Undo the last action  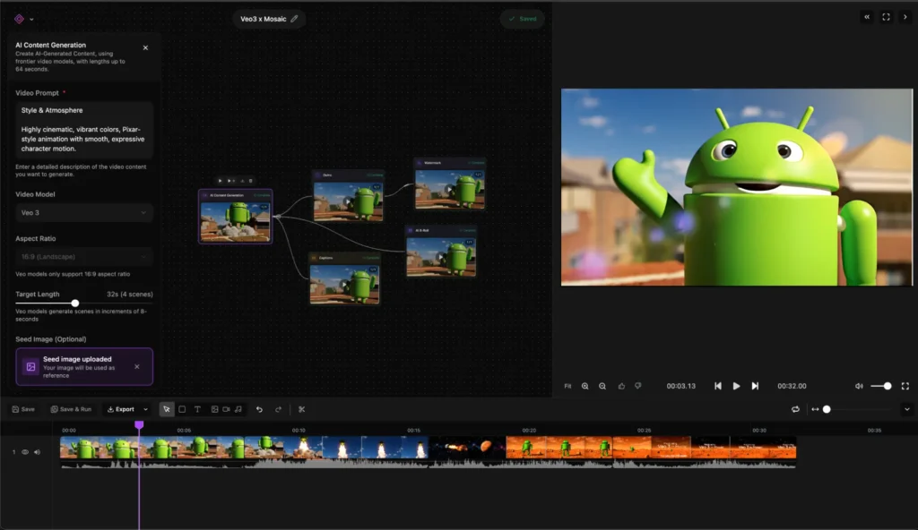(x=259, y=409)
